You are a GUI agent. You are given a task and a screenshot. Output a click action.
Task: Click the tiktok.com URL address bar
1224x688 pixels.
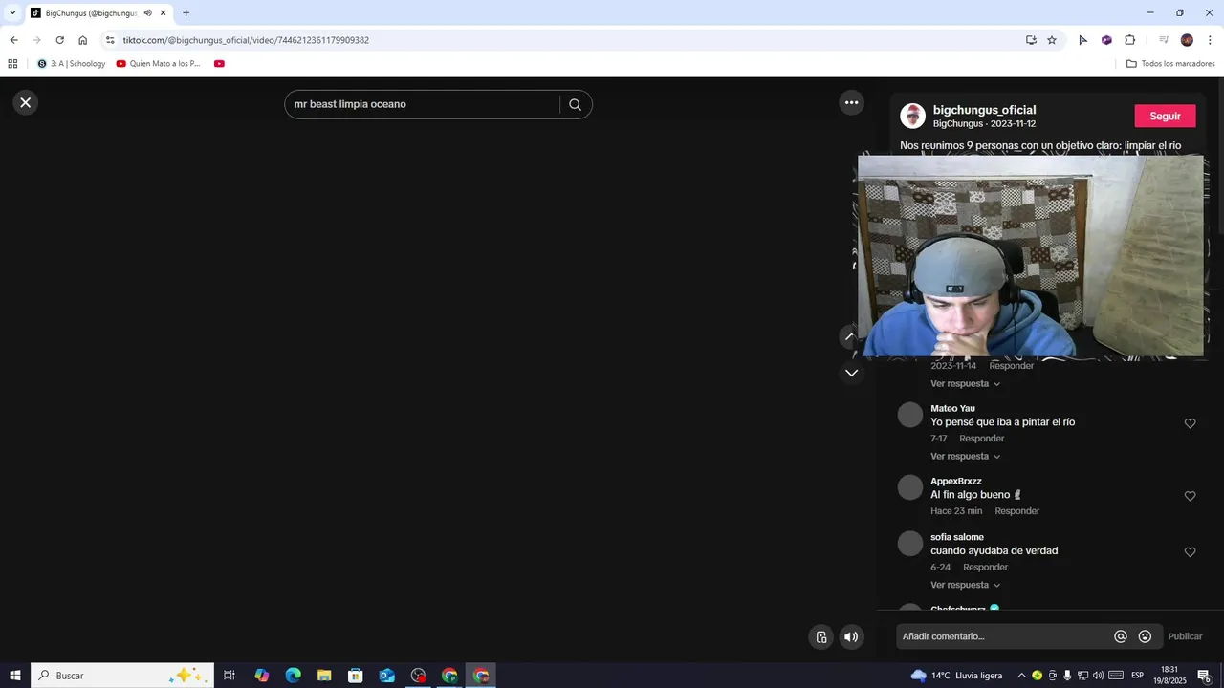564,40
